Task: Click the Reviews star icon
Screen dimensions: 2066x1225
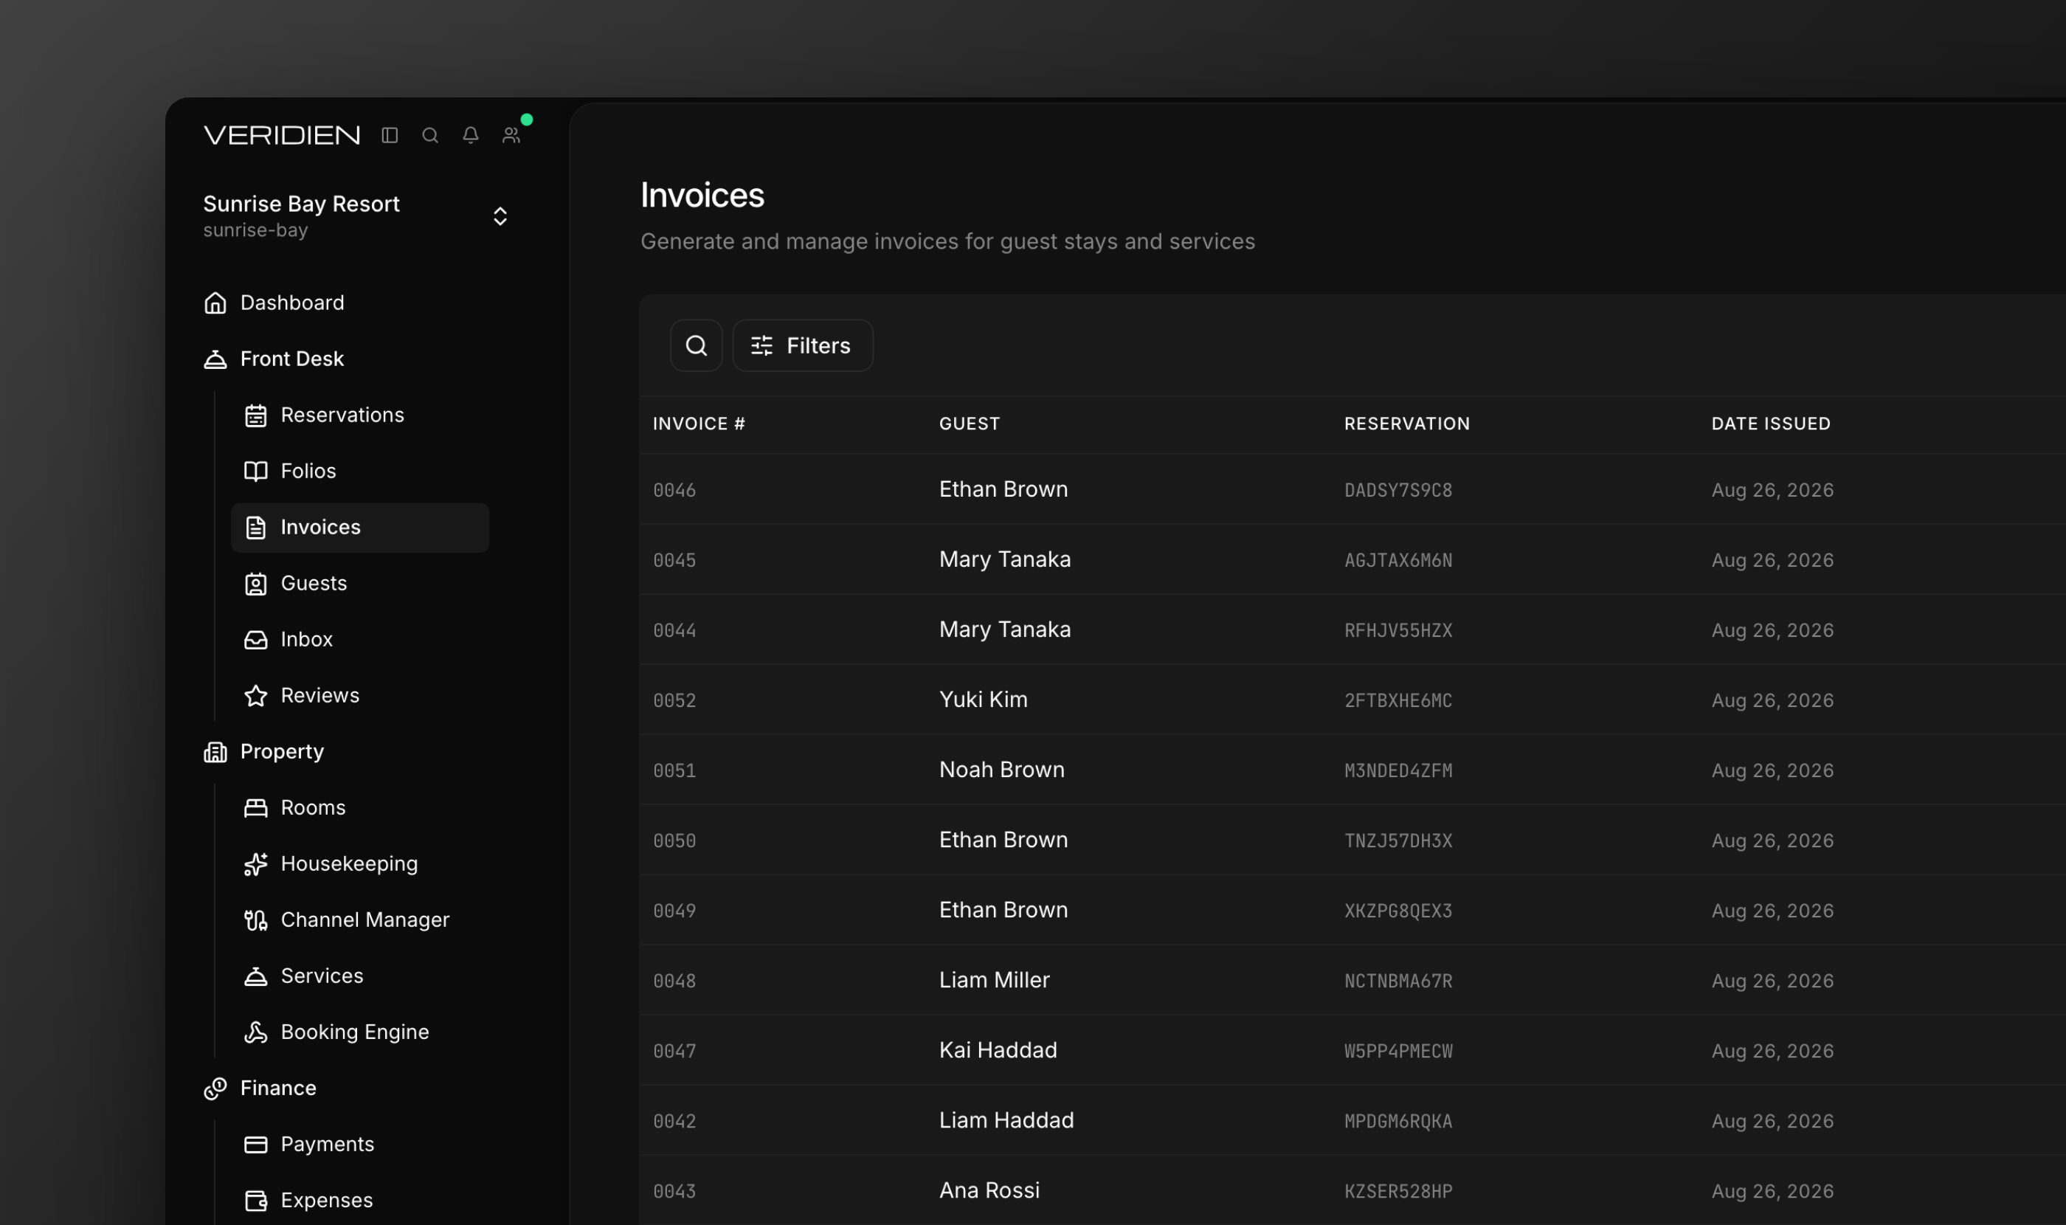Action: [x=256, y=696]
